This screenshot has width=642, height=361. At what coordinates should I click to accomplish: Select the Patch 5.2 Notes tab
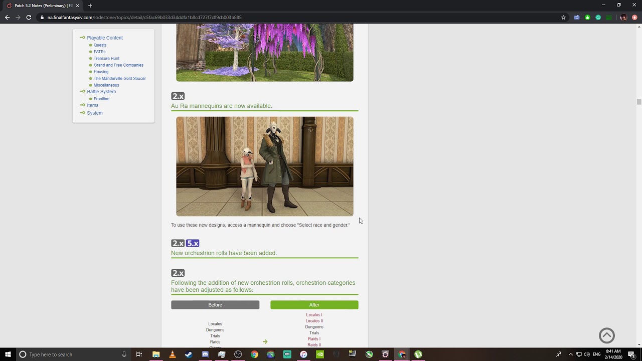click(x=43, y=6)
